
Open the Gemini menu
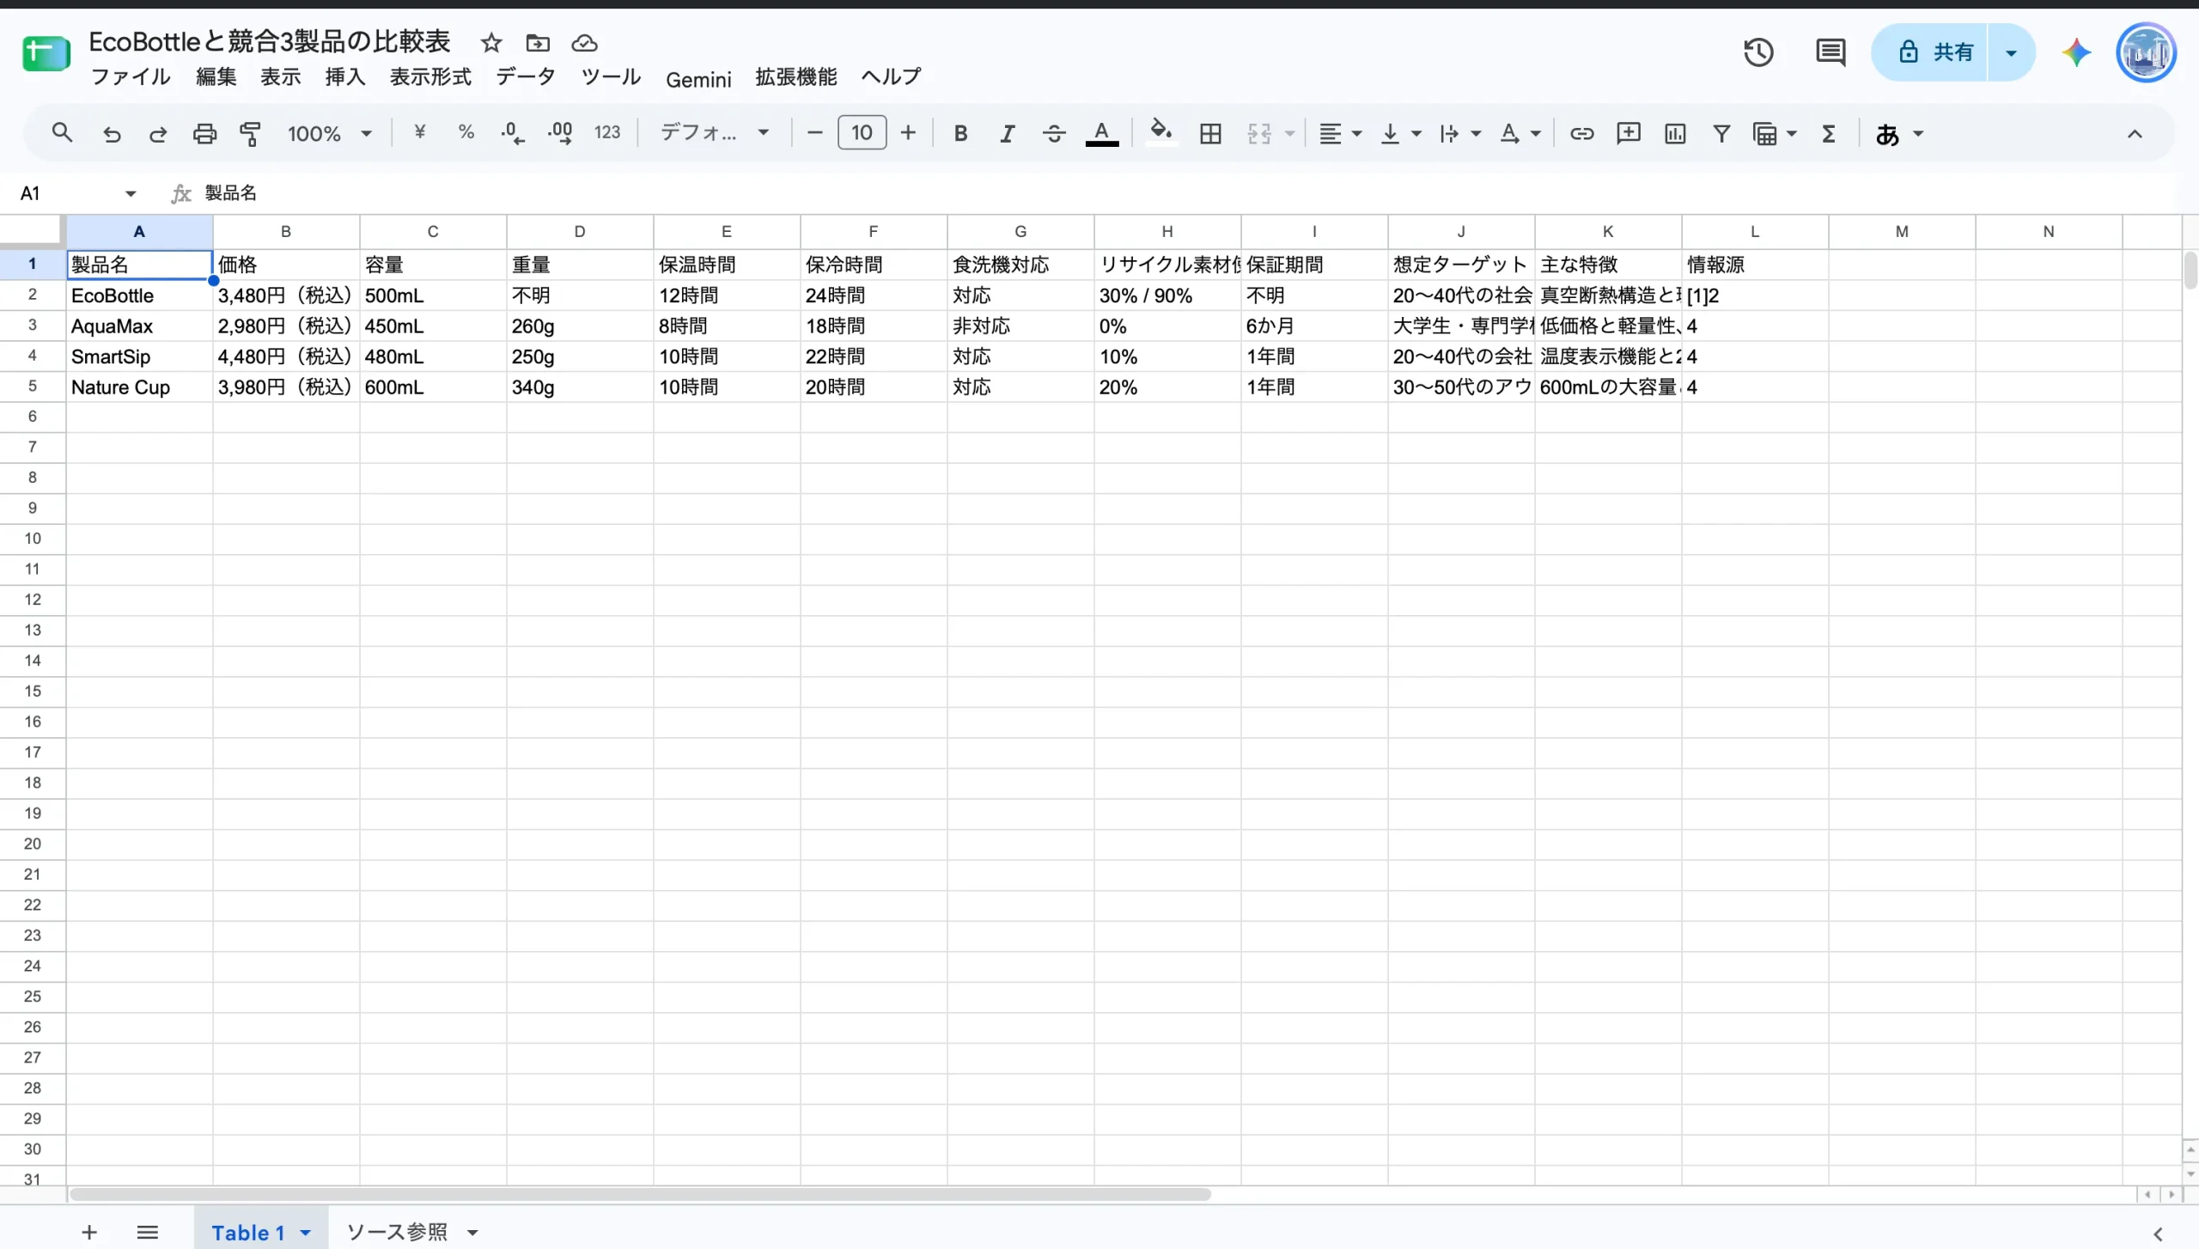(x=698, y=80)
